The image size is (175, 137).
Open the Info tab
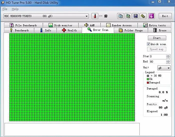tap(46, 30)
